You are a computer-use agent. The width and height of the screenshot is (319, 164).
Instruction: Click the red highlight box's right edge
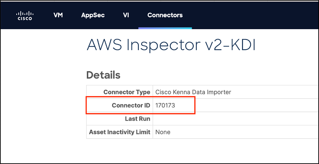[195, 105]
